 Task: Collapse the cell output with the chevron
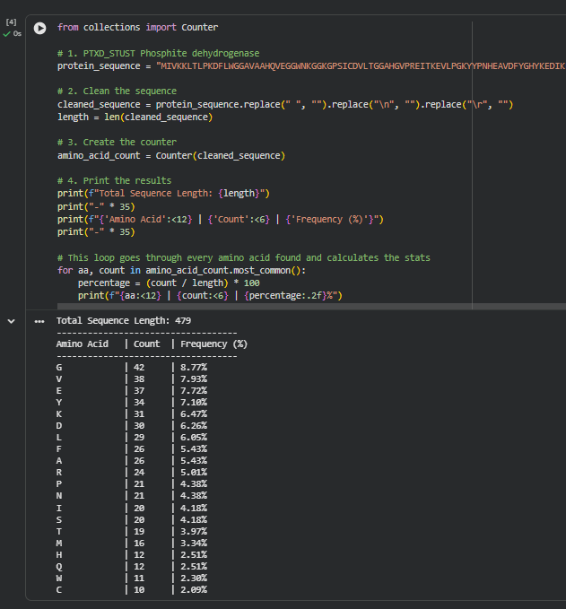click(x=12, y=321)
